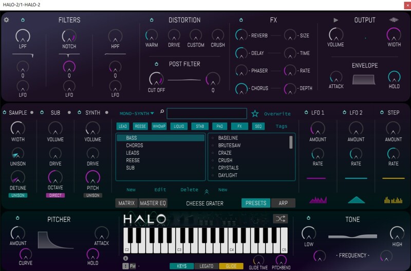411x271 pixels.
Task: Open the Step sequencer bars pattern
Action: 393,200
